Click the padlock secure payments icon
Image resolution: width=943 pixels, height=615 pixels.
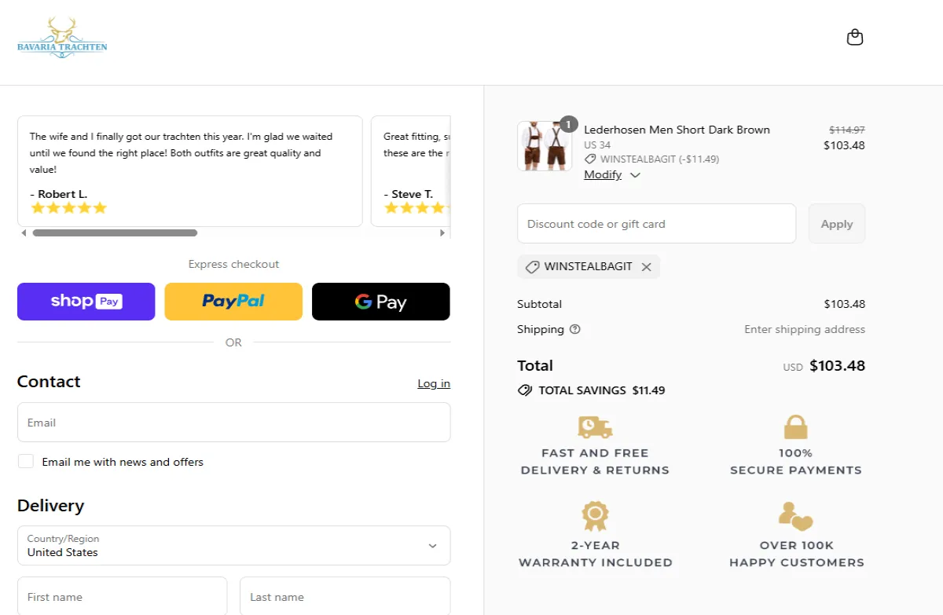point(795,428)
